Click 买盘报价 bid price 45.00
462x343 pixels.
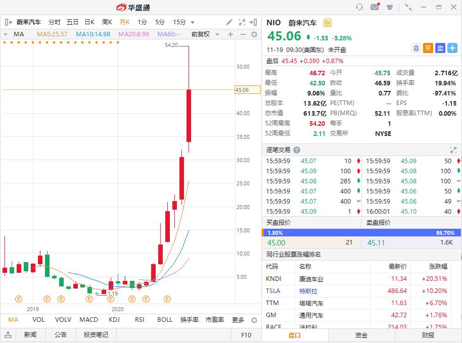click(x=276, y=243)
